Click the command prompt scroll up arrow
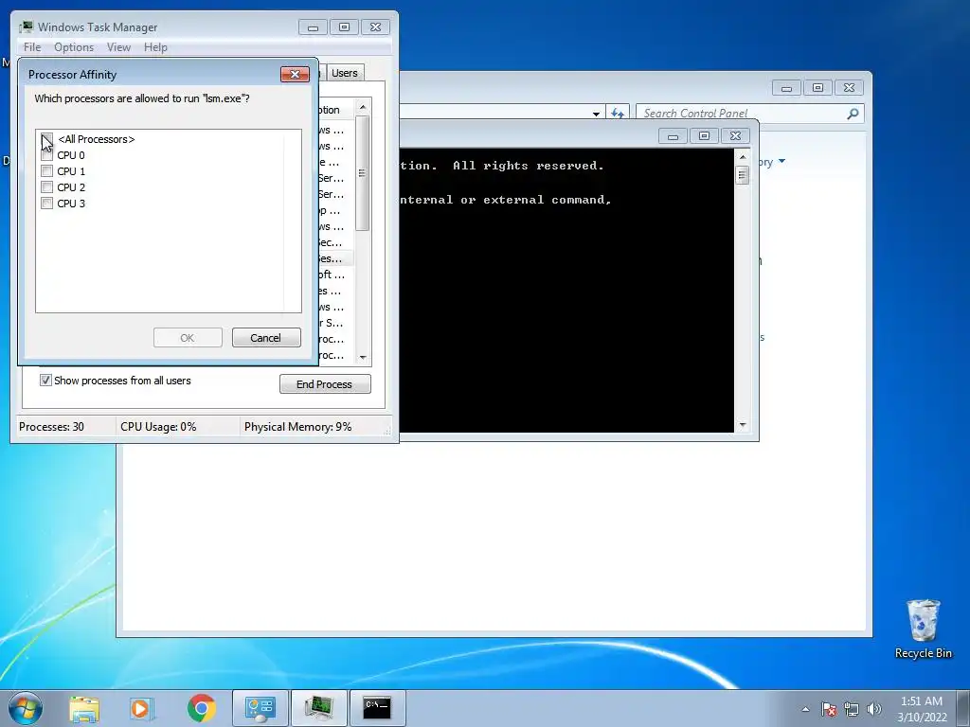The image size is (970, 727). [x=743, y=157]
